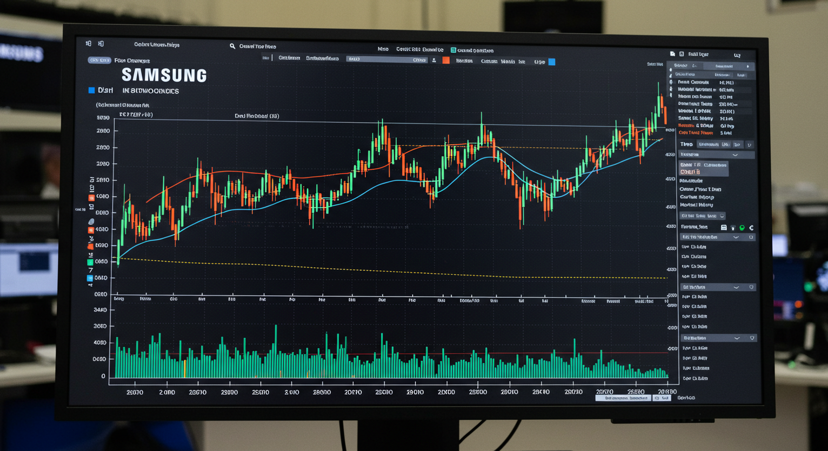
Task: Click the person icon beside the orange swatch
Action: pyautogui.click(x=434, y=60)
